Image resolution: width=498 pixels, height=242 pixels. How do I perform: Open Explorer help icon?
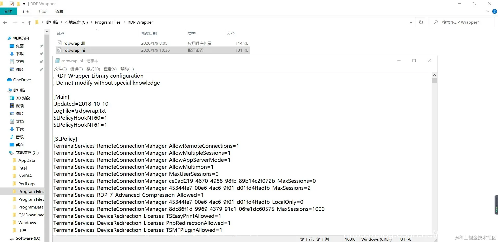(x=495, y=11)
